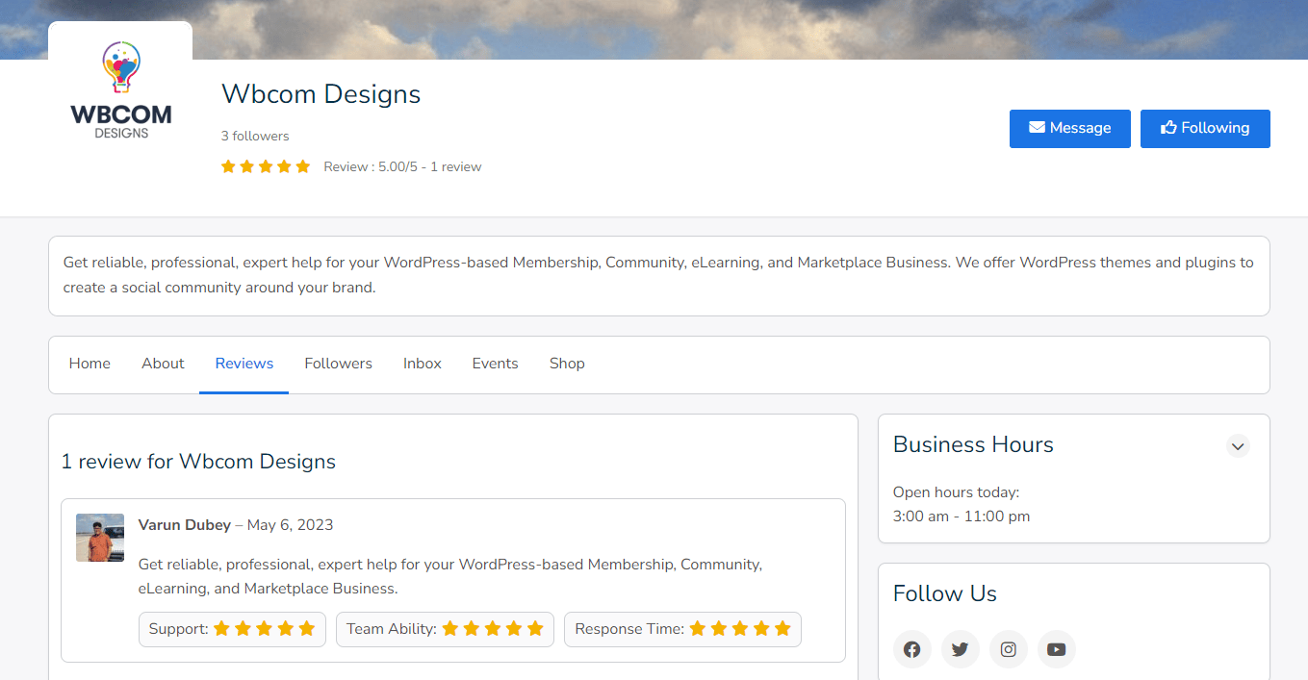Viewport: 1308px width, 680px height.
Task: Open the Instagram social icon
Action: [1008, 649]
